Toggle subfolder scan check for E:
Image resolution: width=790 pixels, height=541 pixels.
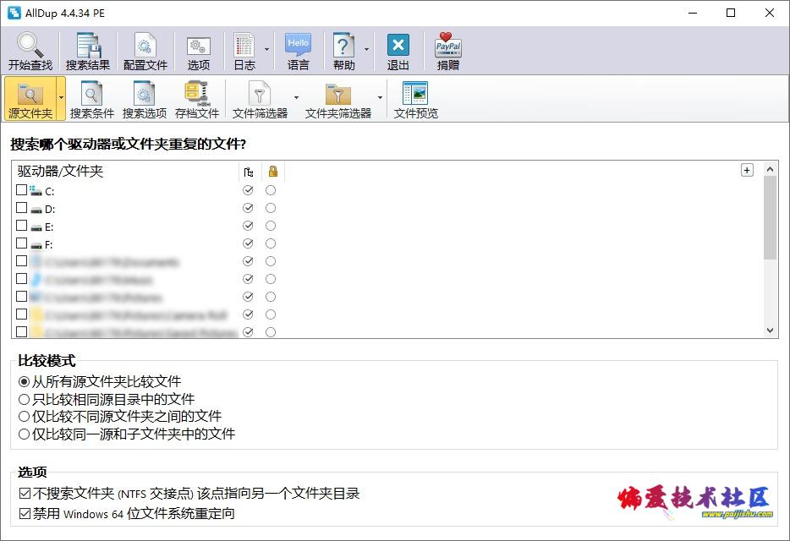[248, 226]
